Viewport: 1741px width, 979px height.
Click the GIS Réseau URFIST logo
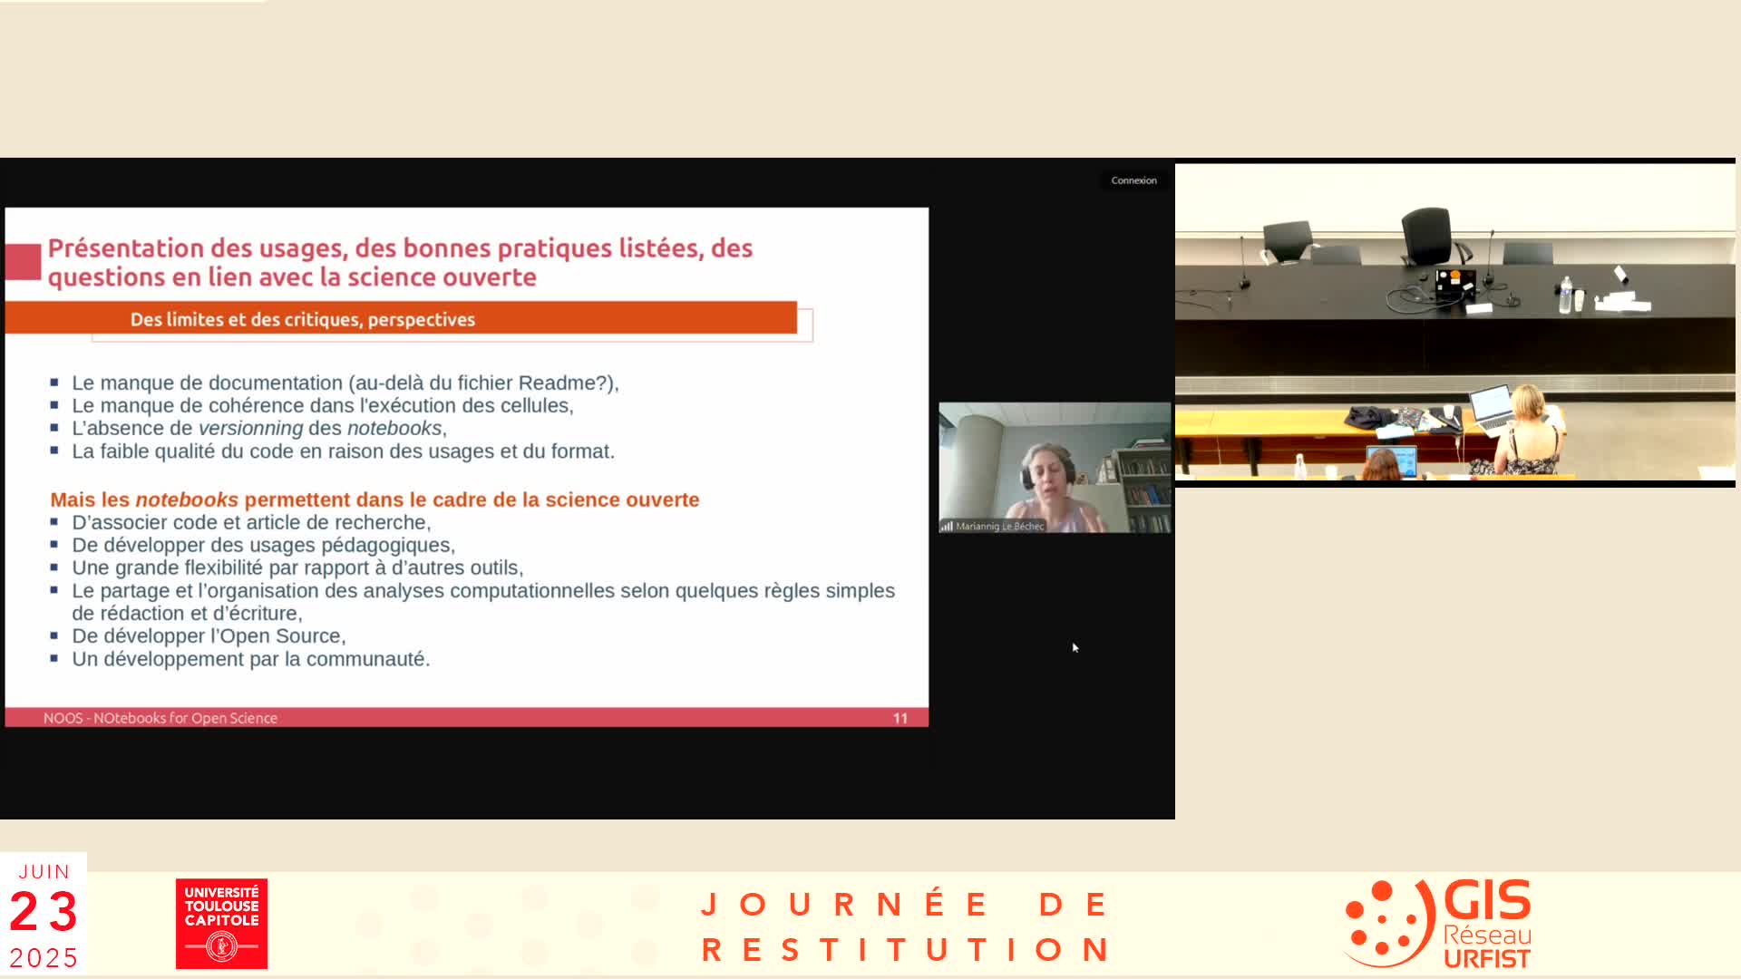click(x=1439, y=923)
